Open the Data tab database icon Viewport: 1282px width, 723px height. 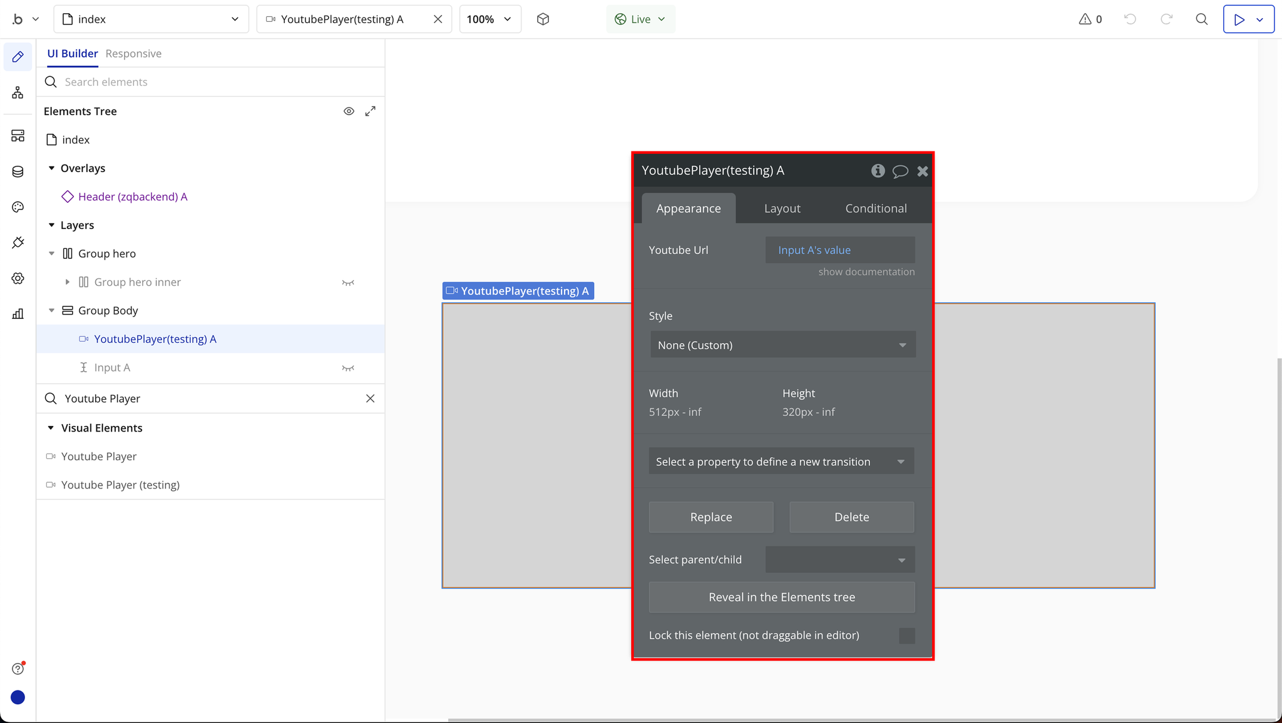pos(18,171)
